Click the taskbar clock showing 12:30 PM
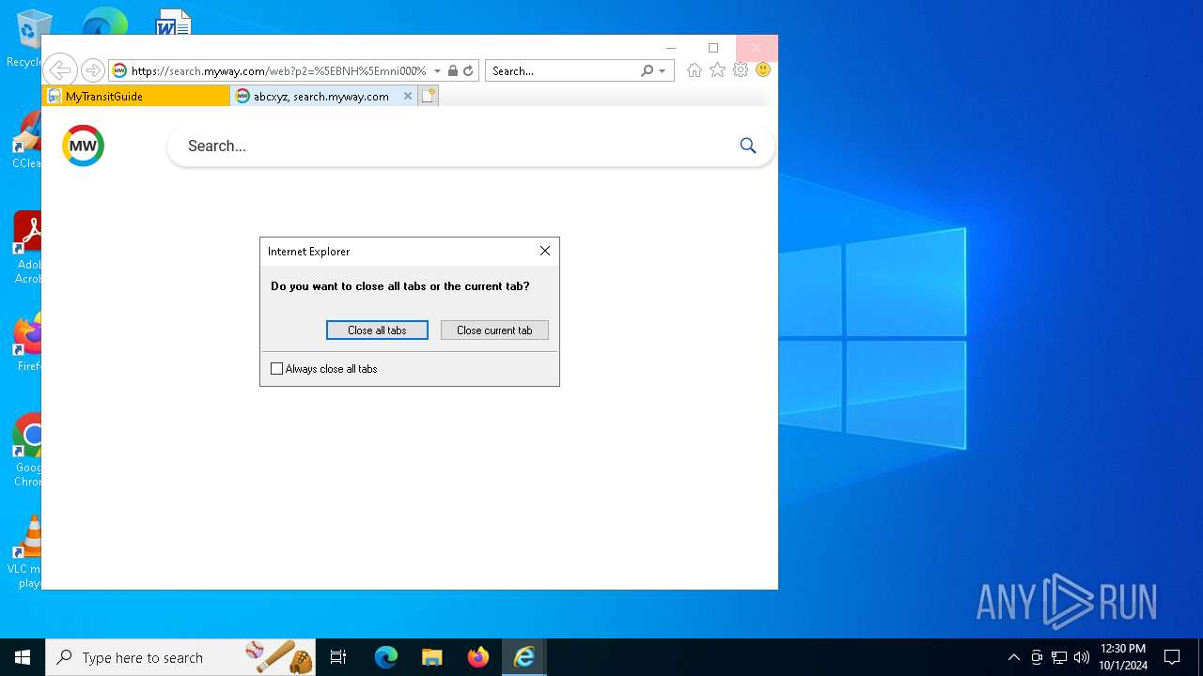This screenshot has width=1203, height=676. (1123, 657)
